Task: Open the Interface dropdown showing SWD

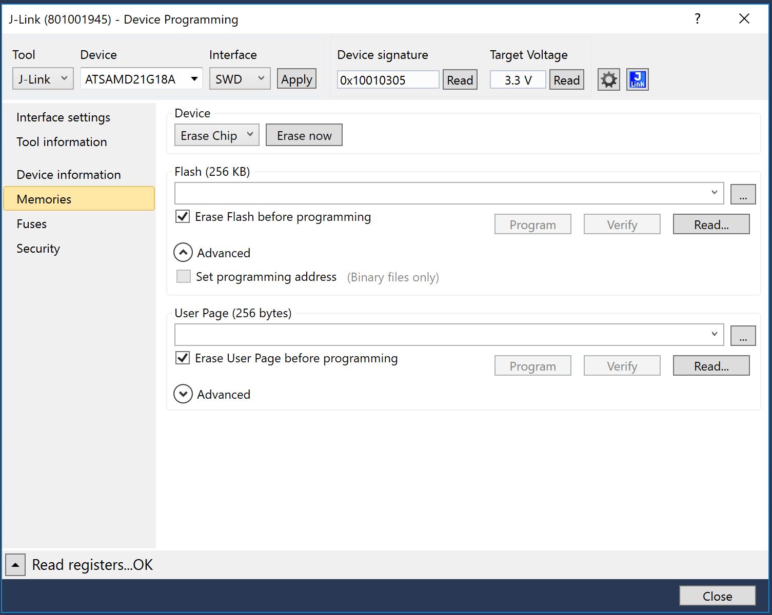Action: click(240, 79)
